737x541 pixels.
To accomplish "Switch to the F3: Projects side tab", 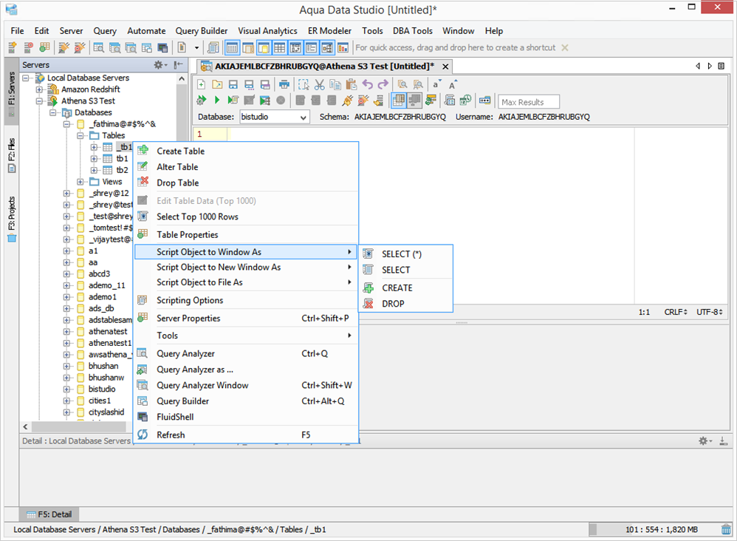I will tap(12, 218).
